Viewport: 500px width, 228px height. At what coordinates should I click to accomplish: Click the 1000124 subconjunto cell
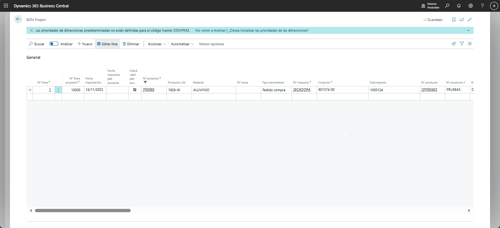394,90
